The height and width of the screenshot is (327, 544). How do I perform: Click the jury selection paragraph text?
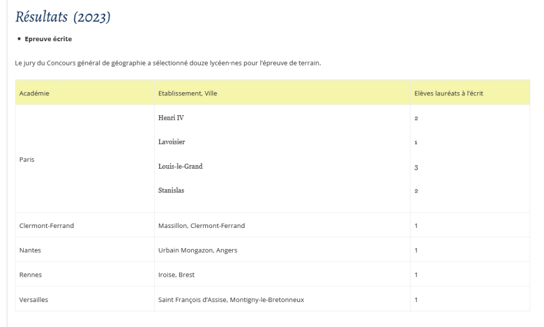click(168, 63)
